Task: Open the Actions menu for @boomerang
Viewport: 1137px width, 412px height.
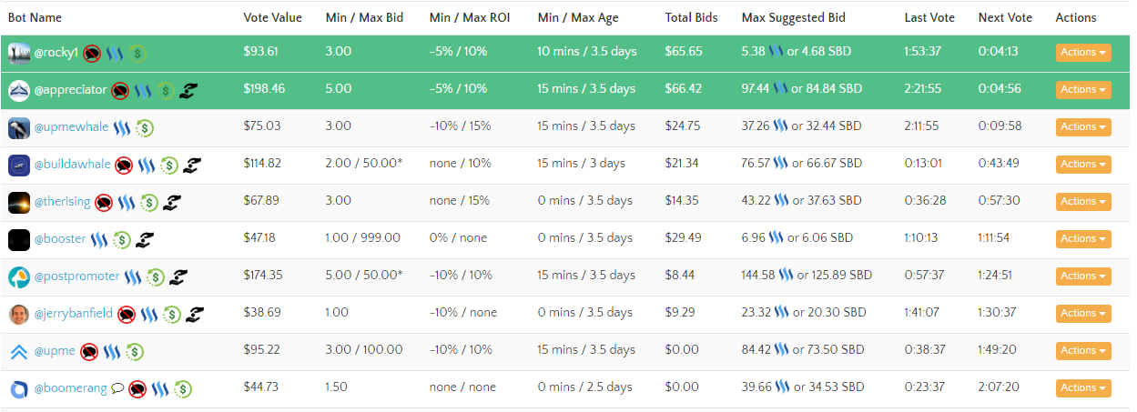Action: click(x=1082, y=388)
